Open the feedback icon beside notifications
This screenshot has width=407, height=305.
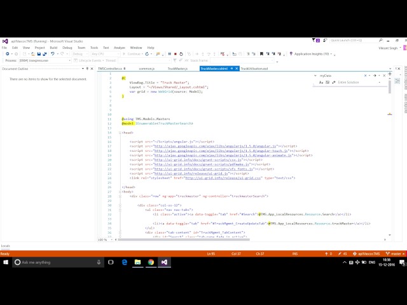tap(325, 40)
